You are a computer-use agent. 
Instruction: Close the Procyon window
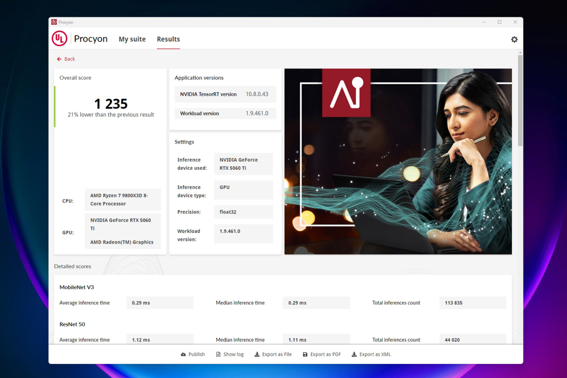pos(515,22)
